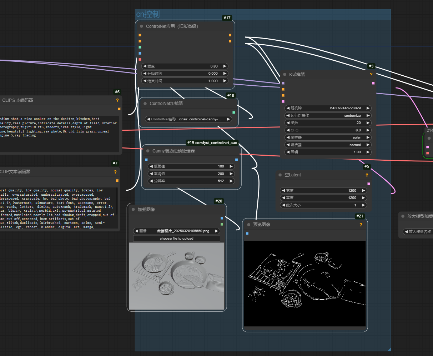Increase 批次大小 with right arrow
The image size is (433, 356).
click(x=363, y=205)
